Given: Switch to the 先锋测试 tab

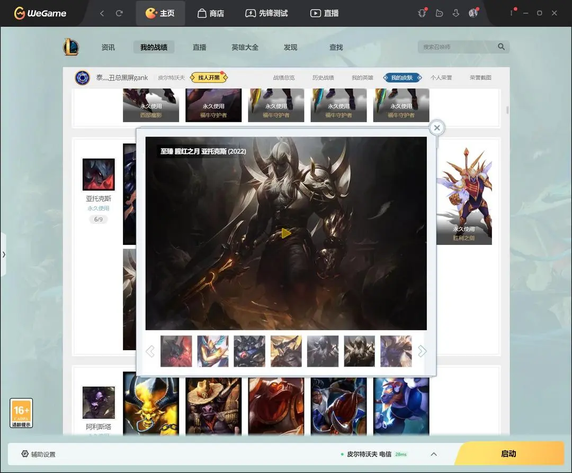Looking at the screenshot, I should point(266,13).
